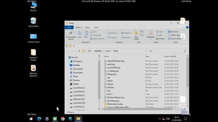218x122 pixels.
Task: Click the file list horizontal scrollbar
Action: tap(138, 109)
